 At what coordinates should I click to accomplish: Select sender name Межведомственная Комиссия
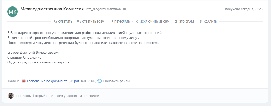[52, 9]
